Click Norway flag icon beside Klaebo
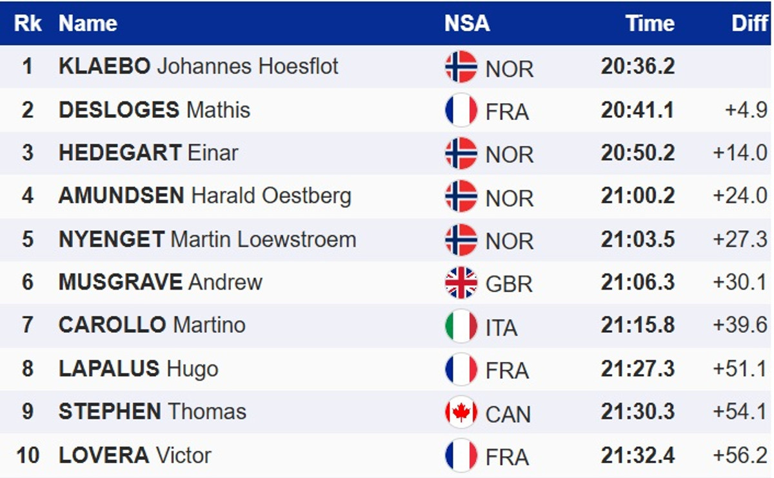The height and width of the screenshot is (478, 774). coord(461,67)
